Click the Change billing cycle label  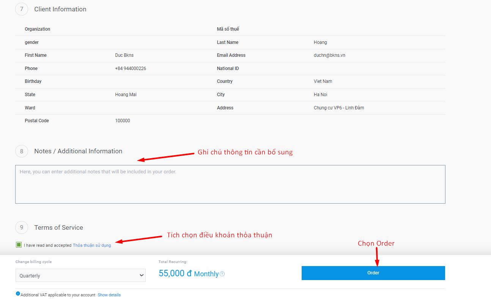click(x=33, y=262)
